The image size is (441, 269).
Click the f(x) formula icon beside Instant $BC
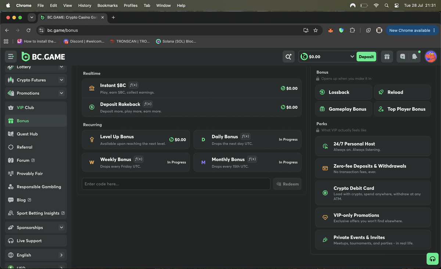click(133, 85)
